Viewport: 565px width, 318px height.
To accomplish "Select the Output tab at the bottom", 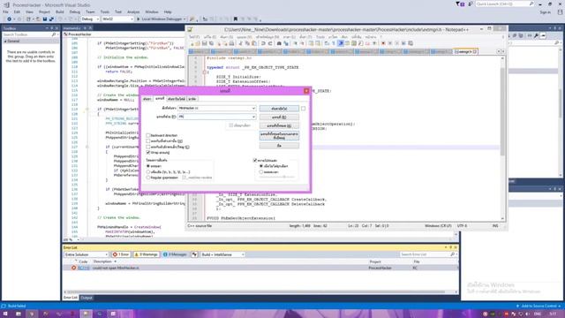I will click(87, 298).
